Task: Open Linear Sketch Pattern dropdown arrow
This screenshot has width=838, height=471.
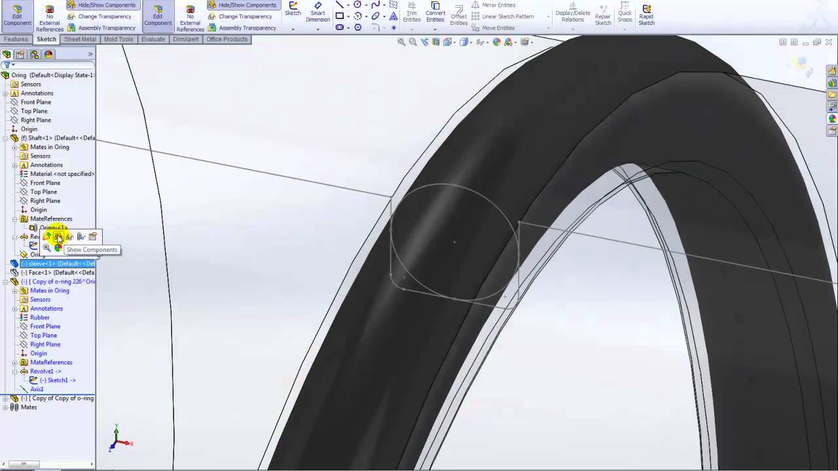Action: click(548, 16)
